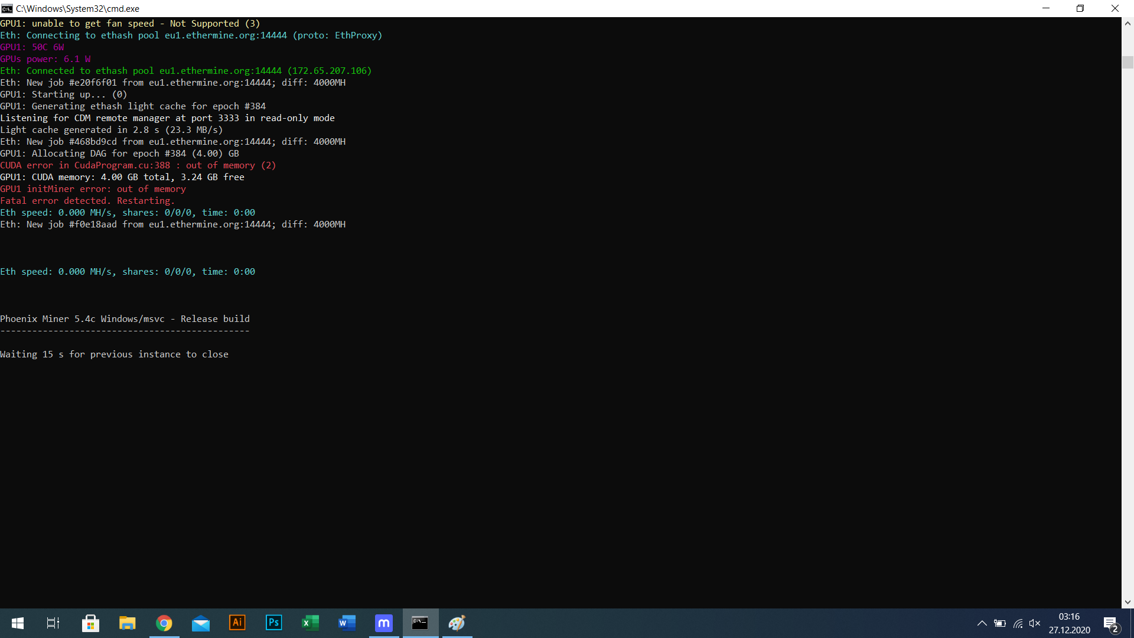Switch to the Paint app in the taskbar

(457, 623)
